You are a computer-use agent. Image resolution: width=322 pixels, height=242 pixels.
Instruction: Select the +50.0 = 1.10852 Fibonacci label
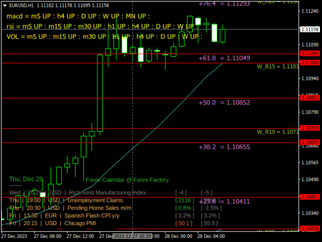click(x=224, y=102)
